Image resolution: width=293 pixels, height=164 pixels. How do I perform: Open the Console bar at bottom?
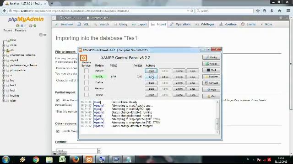click(60, 154)
